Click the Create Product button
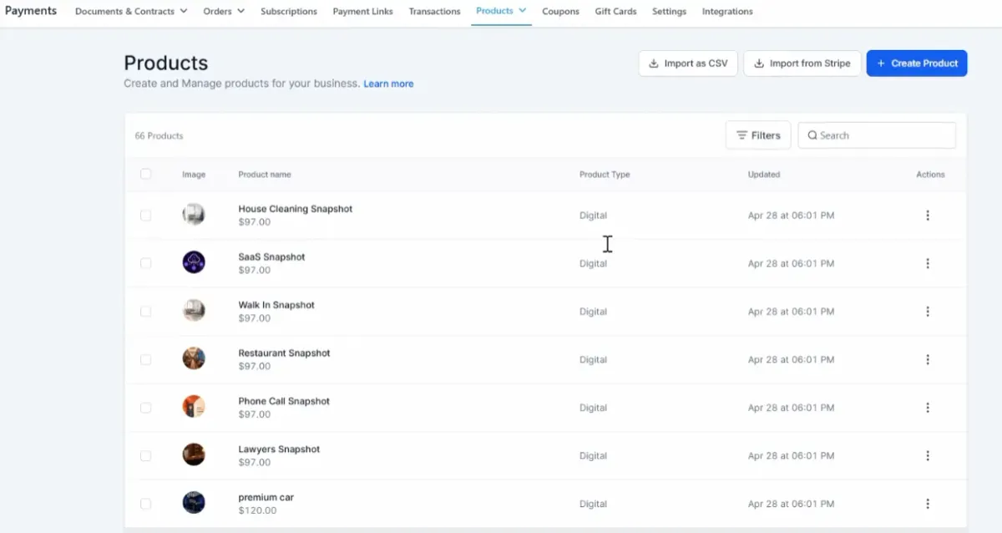The width and height of the screenshot is (1002, 533). [917, 63]
